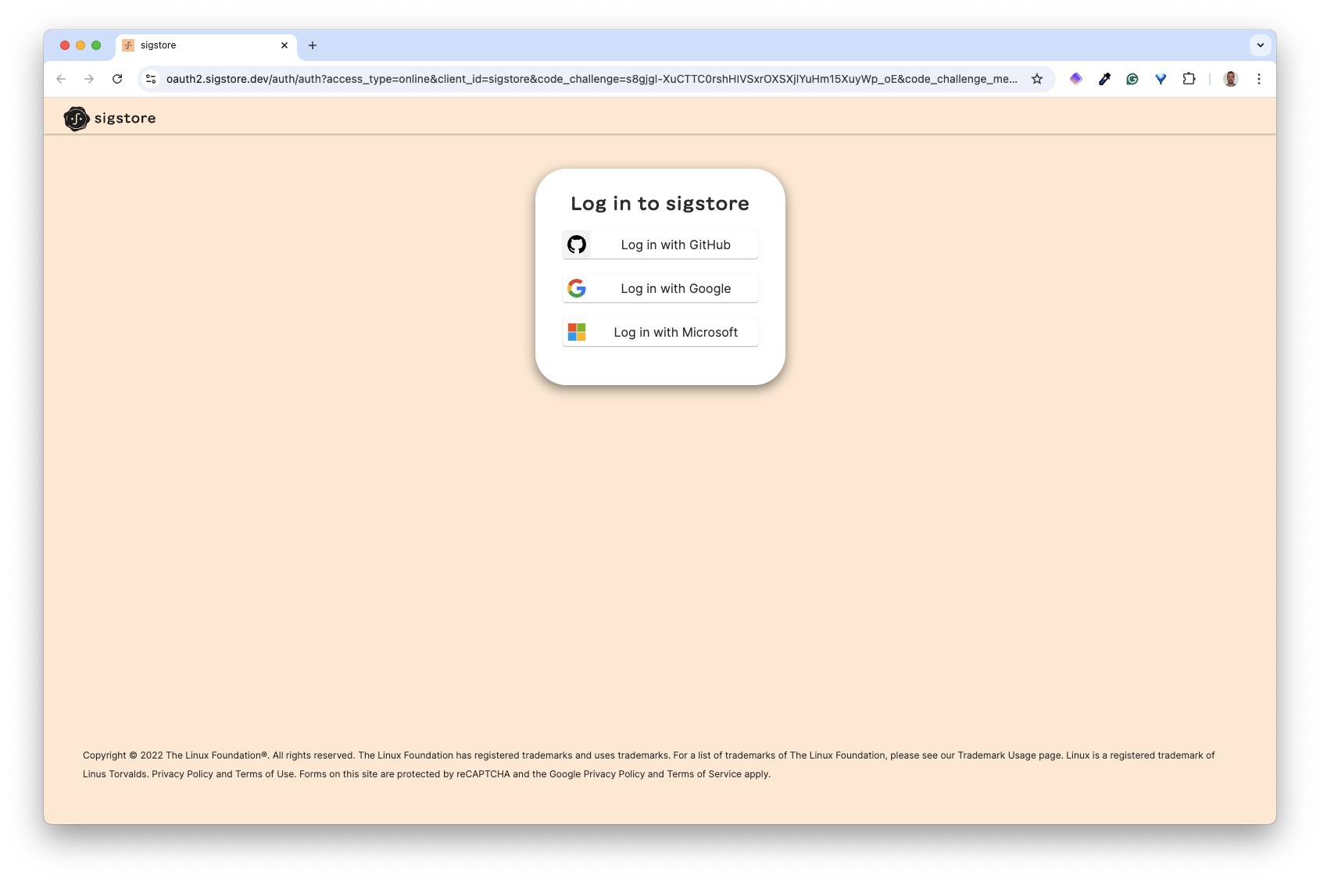
Task: Focus the URL address bar
Action: pyautogui.click(x=590, y=79)
